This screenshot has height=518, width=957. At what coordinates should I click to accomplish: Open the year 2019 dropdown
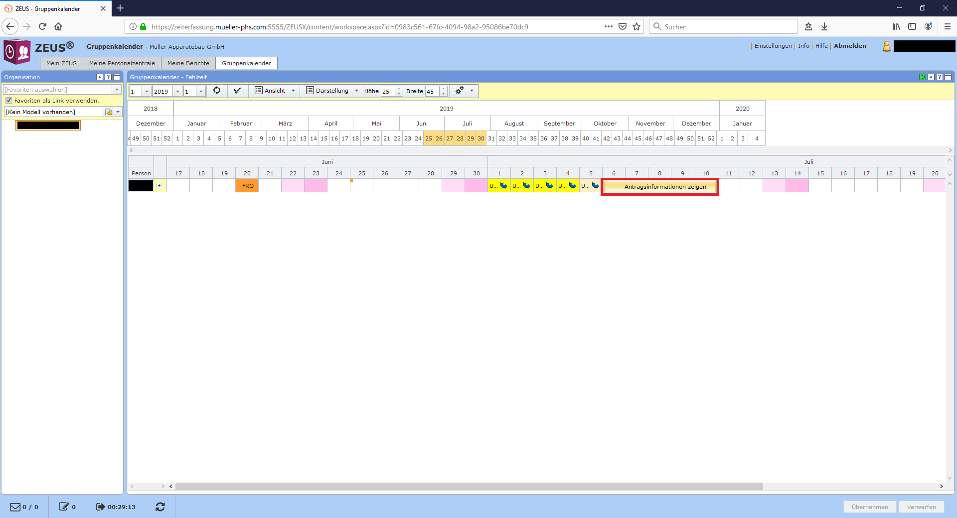coord(177,92)
